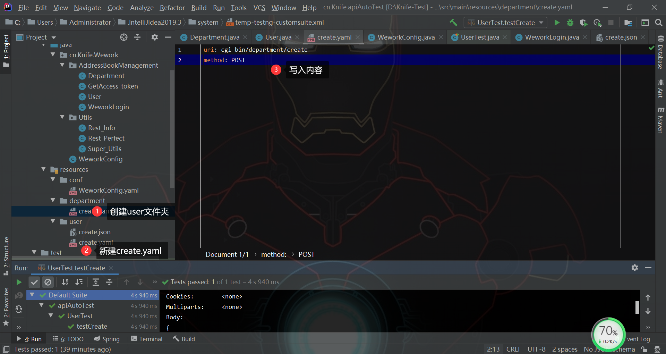This screenshot has height=354, width=666.
Task: Open the Terminal tool window
Action: pyautogui.click(x=147, y=339)
